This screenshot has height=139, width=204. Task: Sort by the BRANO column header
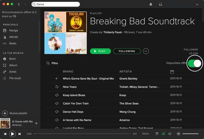(x=68, y=72)
